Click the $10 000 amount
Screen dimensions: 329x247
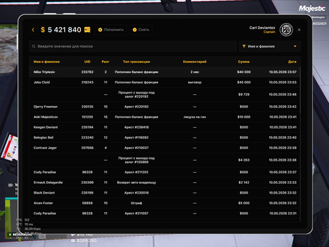click(x=243, y=117)
